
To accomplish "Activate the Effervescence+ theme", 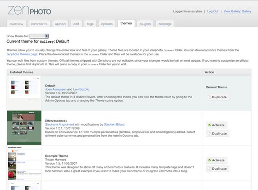I will pos(217,125).
